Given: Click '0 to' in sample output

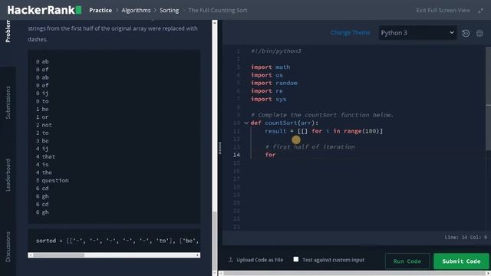Looking at the screenshot, I should point(42,101).
